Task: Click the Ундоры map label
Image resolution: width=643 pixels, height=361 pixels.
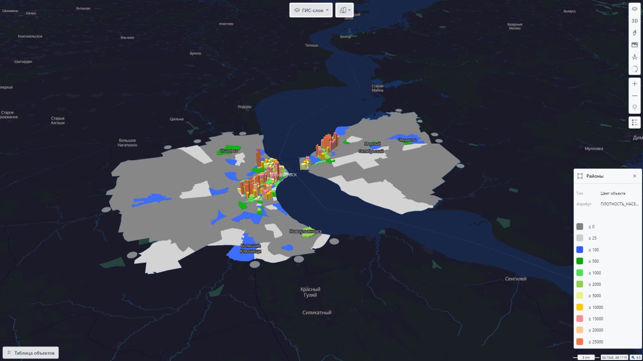Action: coord(244,107)
